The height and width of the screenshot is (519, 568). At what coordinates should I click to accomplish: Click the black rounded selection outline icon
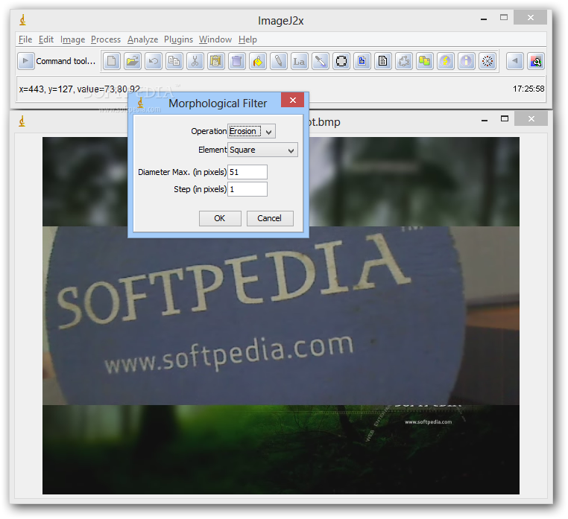[x=341, y=61]
